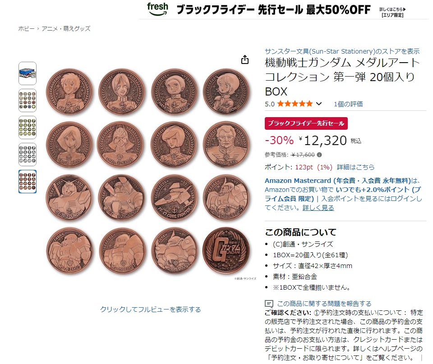The image size is (433, 364).
Task: Click 詳しく見る link for Mastercard offer
Action: 318,208
